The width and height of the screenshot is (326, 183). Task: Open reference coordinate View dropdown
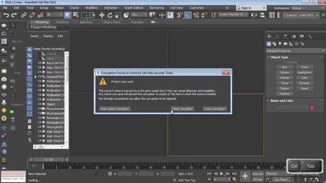(139, 15)
